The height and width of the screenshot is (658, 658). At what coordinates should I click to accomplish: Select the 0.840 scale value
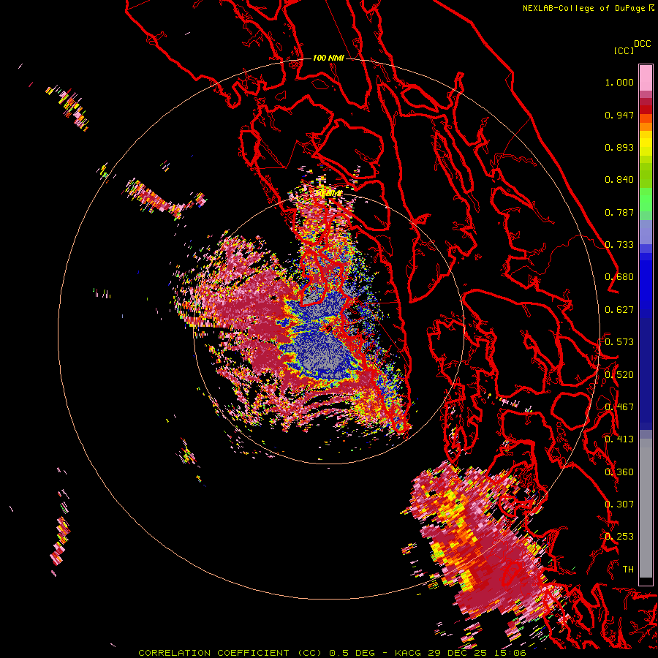pos(619,180)
